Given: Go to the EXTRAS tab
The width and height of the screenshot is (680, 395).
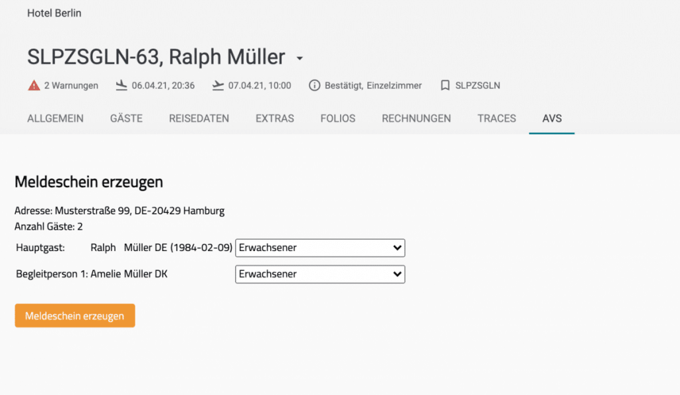Looking at the screenshot, I should pyautogui.click(x=274, y=118).
